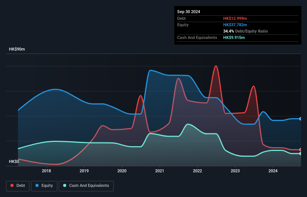This screenshot has width=307, height=197.
Task: Click Cash And Equivalents label in tooltip
Action: coord(197,37)
